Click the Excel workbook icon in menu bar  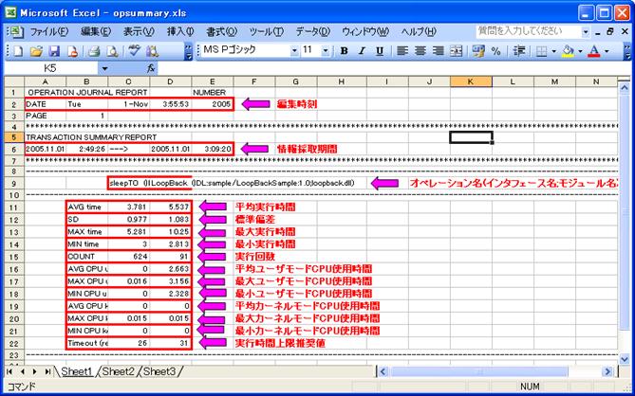tap(15, 31)
